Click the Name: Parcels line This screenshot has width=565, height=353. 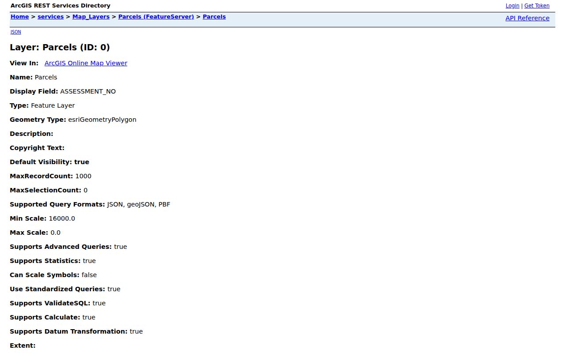tap(34, 77)
